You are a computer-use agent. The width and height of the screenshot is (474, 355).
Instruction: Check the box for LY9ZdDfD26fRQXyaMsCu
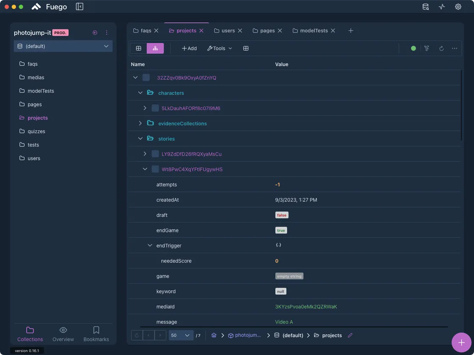coord(155,154)
